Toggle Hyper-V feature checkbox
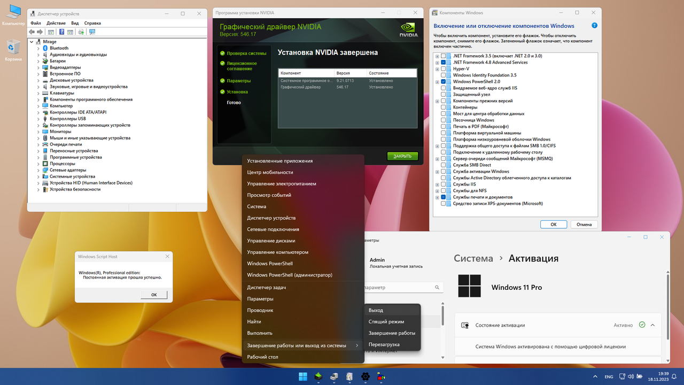The image size is (684, 385). point(444,69)
